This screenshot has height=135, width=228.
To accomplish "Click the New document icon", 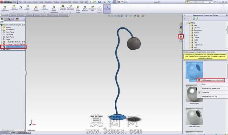I will (90, 2).
